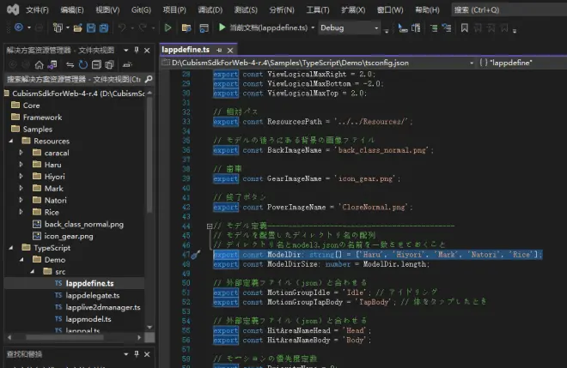Open the 测试(S) menu
The height and width of the screenshot is (368, 567).
tap(246, 9)
